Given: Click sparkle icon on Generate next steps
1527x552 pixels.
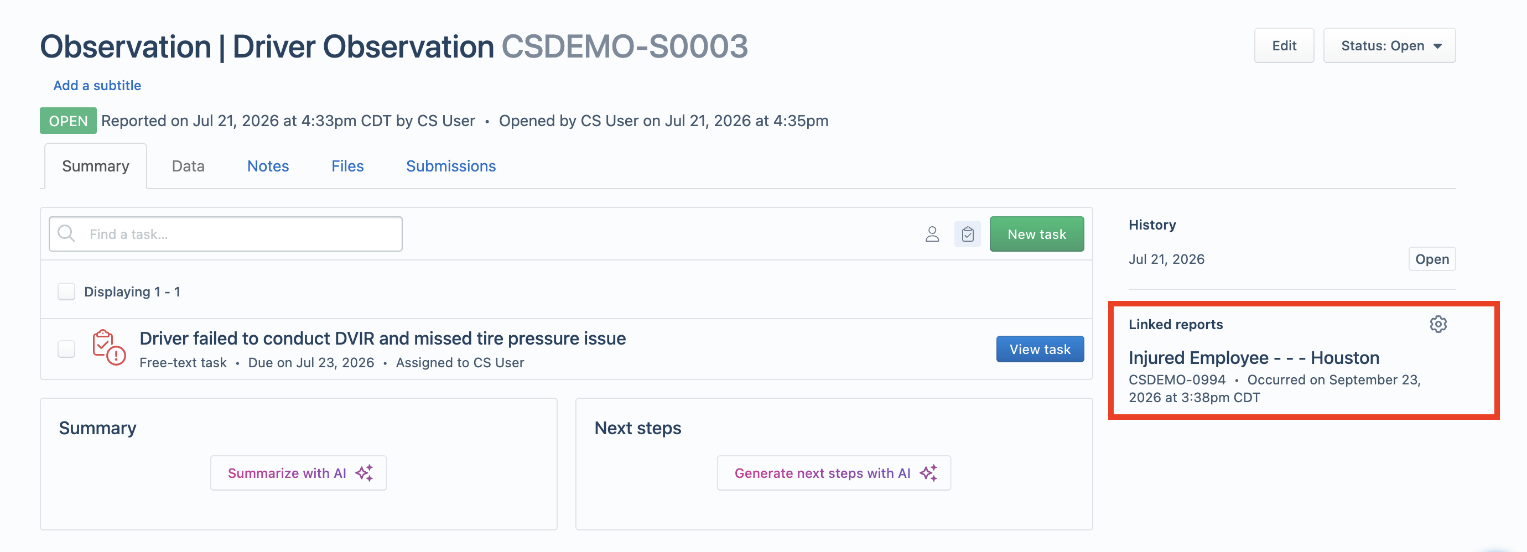Looking at the screenshot, I should point(928,473).
